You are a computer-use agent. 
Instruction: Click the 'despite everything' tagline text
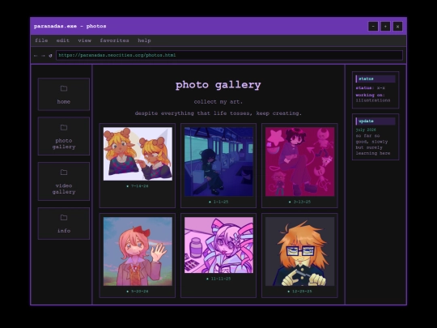pos(218,113)
